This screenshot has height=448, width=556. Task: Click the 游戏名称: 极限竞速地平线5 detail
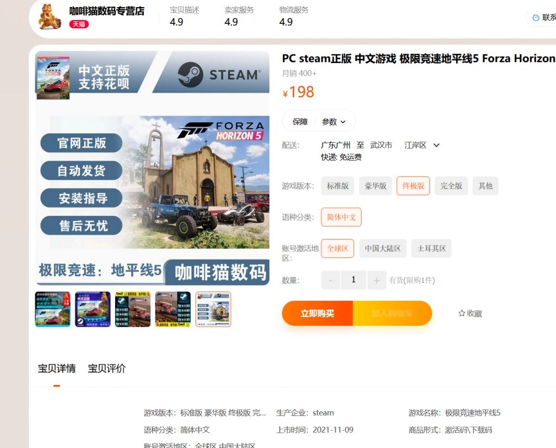click(x=454, y=413)
